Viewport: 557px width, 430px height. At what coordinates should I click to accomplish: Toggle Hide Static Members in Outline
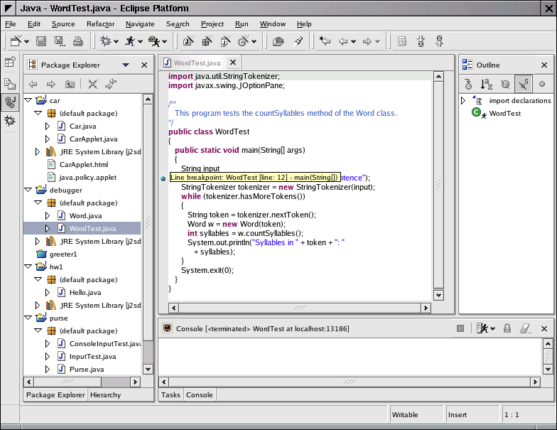click(523, 84)
